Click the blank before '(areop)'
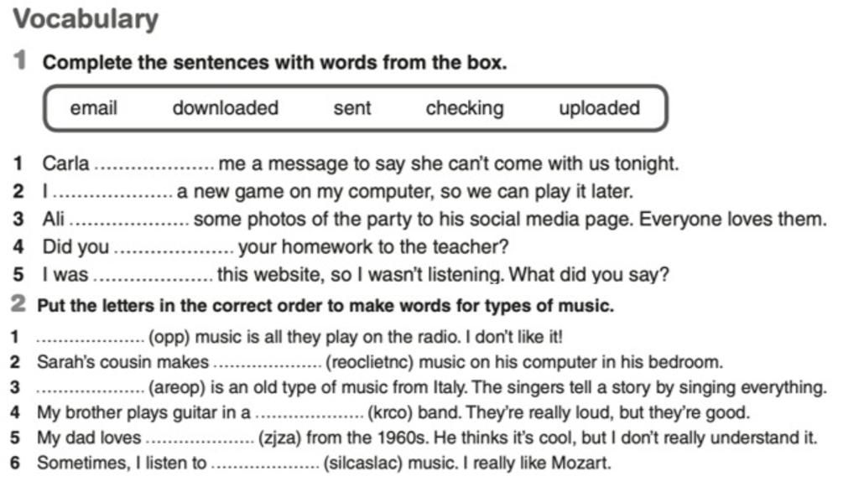This screenshot has width=859, height=497. (x=91, y=388)
